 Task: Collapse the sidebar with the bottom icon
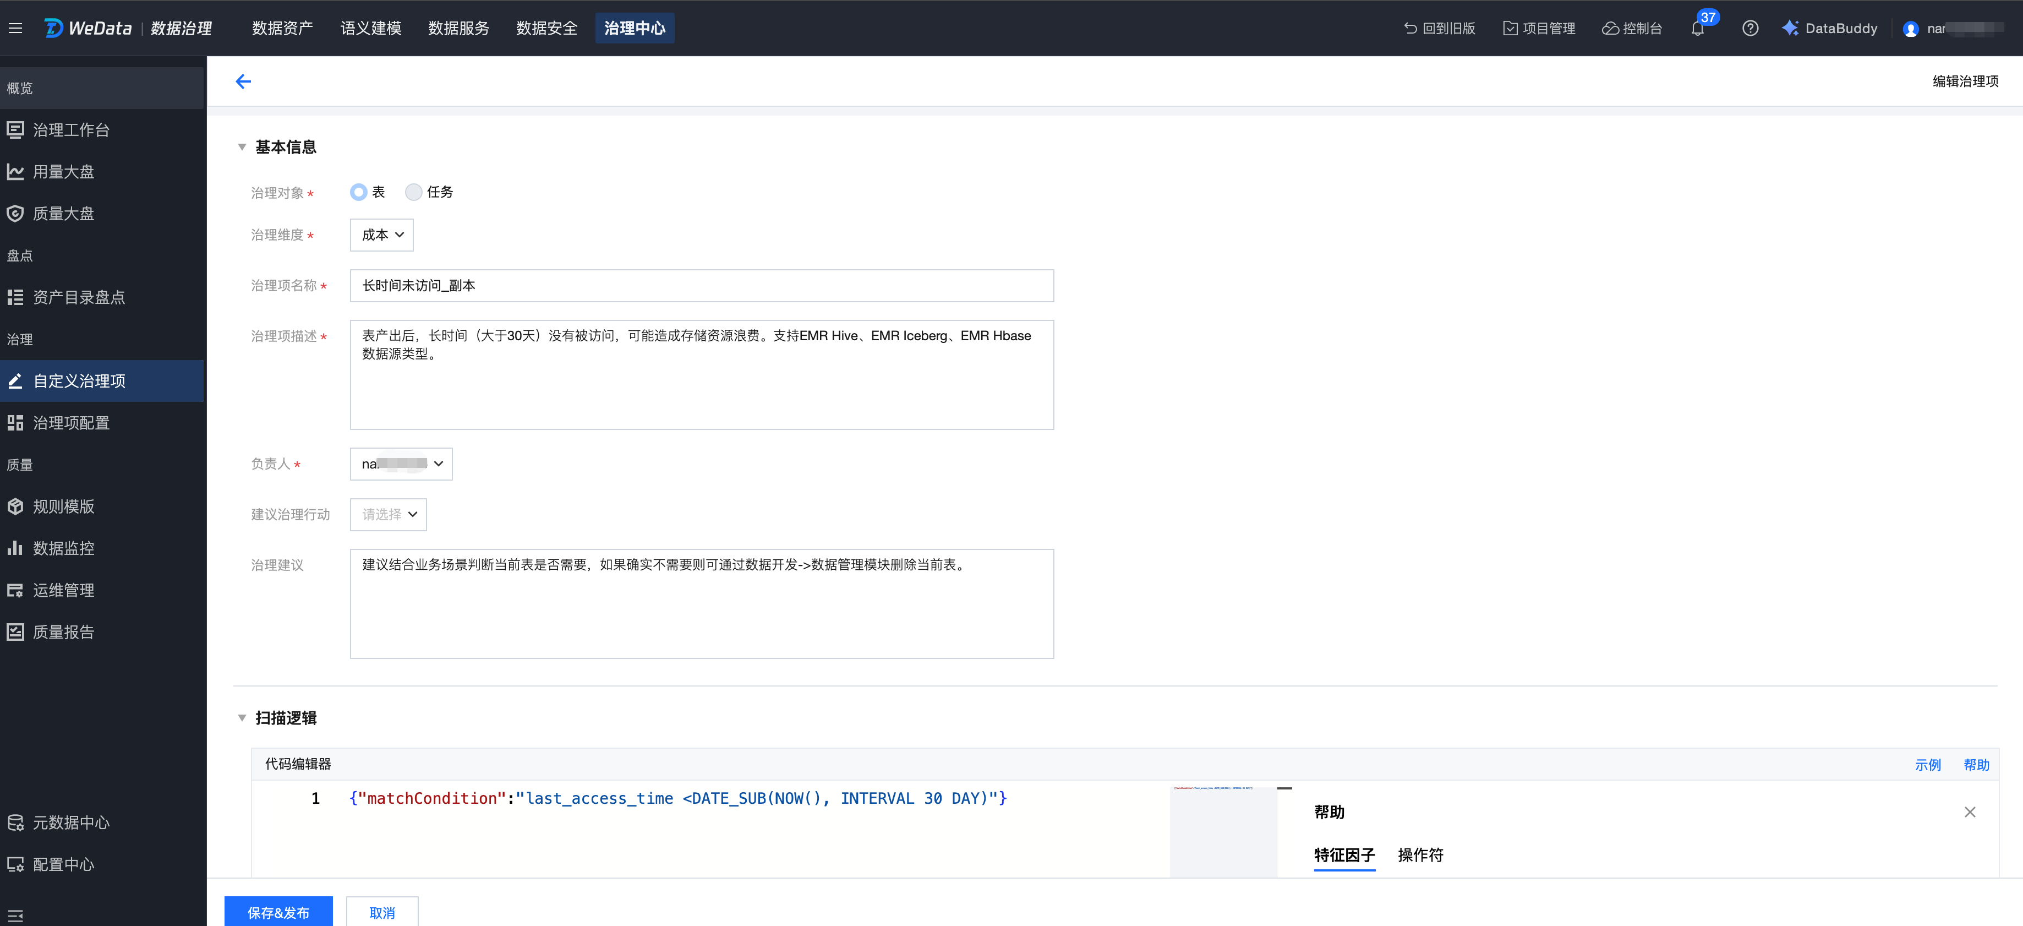(x=15, y=915)
